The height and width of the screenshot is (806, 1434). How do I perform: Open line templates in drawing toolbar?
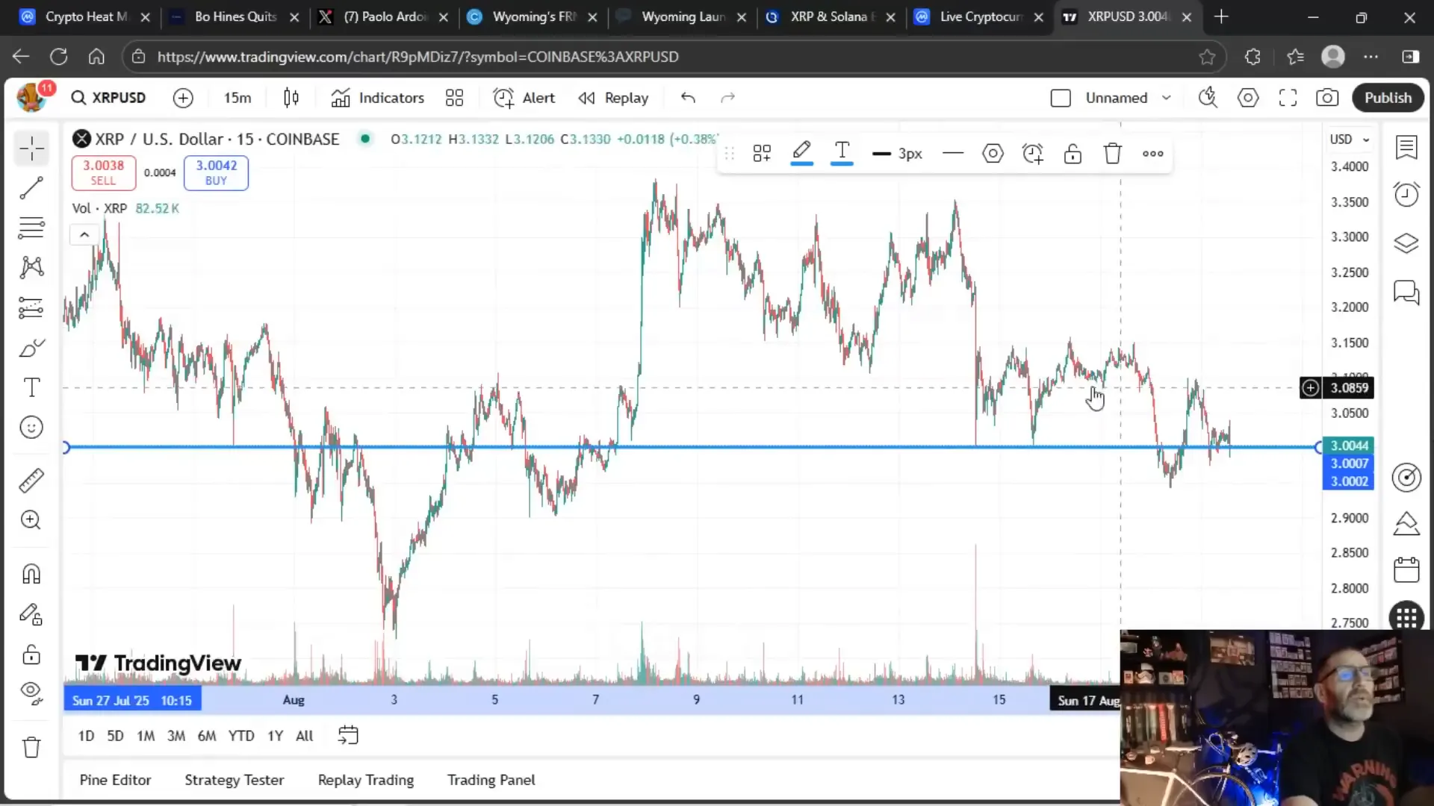(762, 154)
